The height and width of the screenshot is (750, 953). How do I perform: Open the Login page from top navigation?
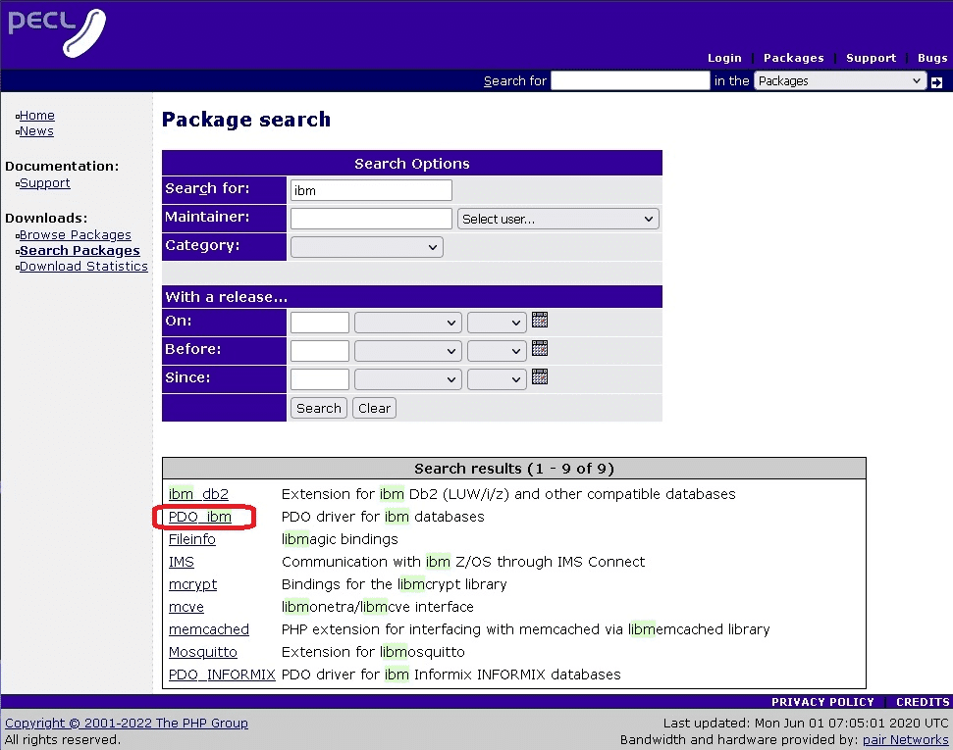[x=724, y=58]
